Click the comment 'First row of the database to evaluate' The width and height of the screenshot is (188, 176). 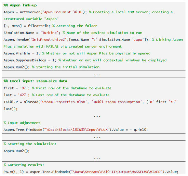click(x=74, y=88)
